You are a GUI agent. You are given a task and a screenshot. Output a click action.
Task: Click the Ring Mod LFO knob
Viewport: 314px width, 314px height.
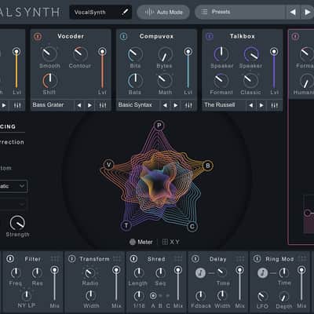pyautogui.click(x=262, y=296)
